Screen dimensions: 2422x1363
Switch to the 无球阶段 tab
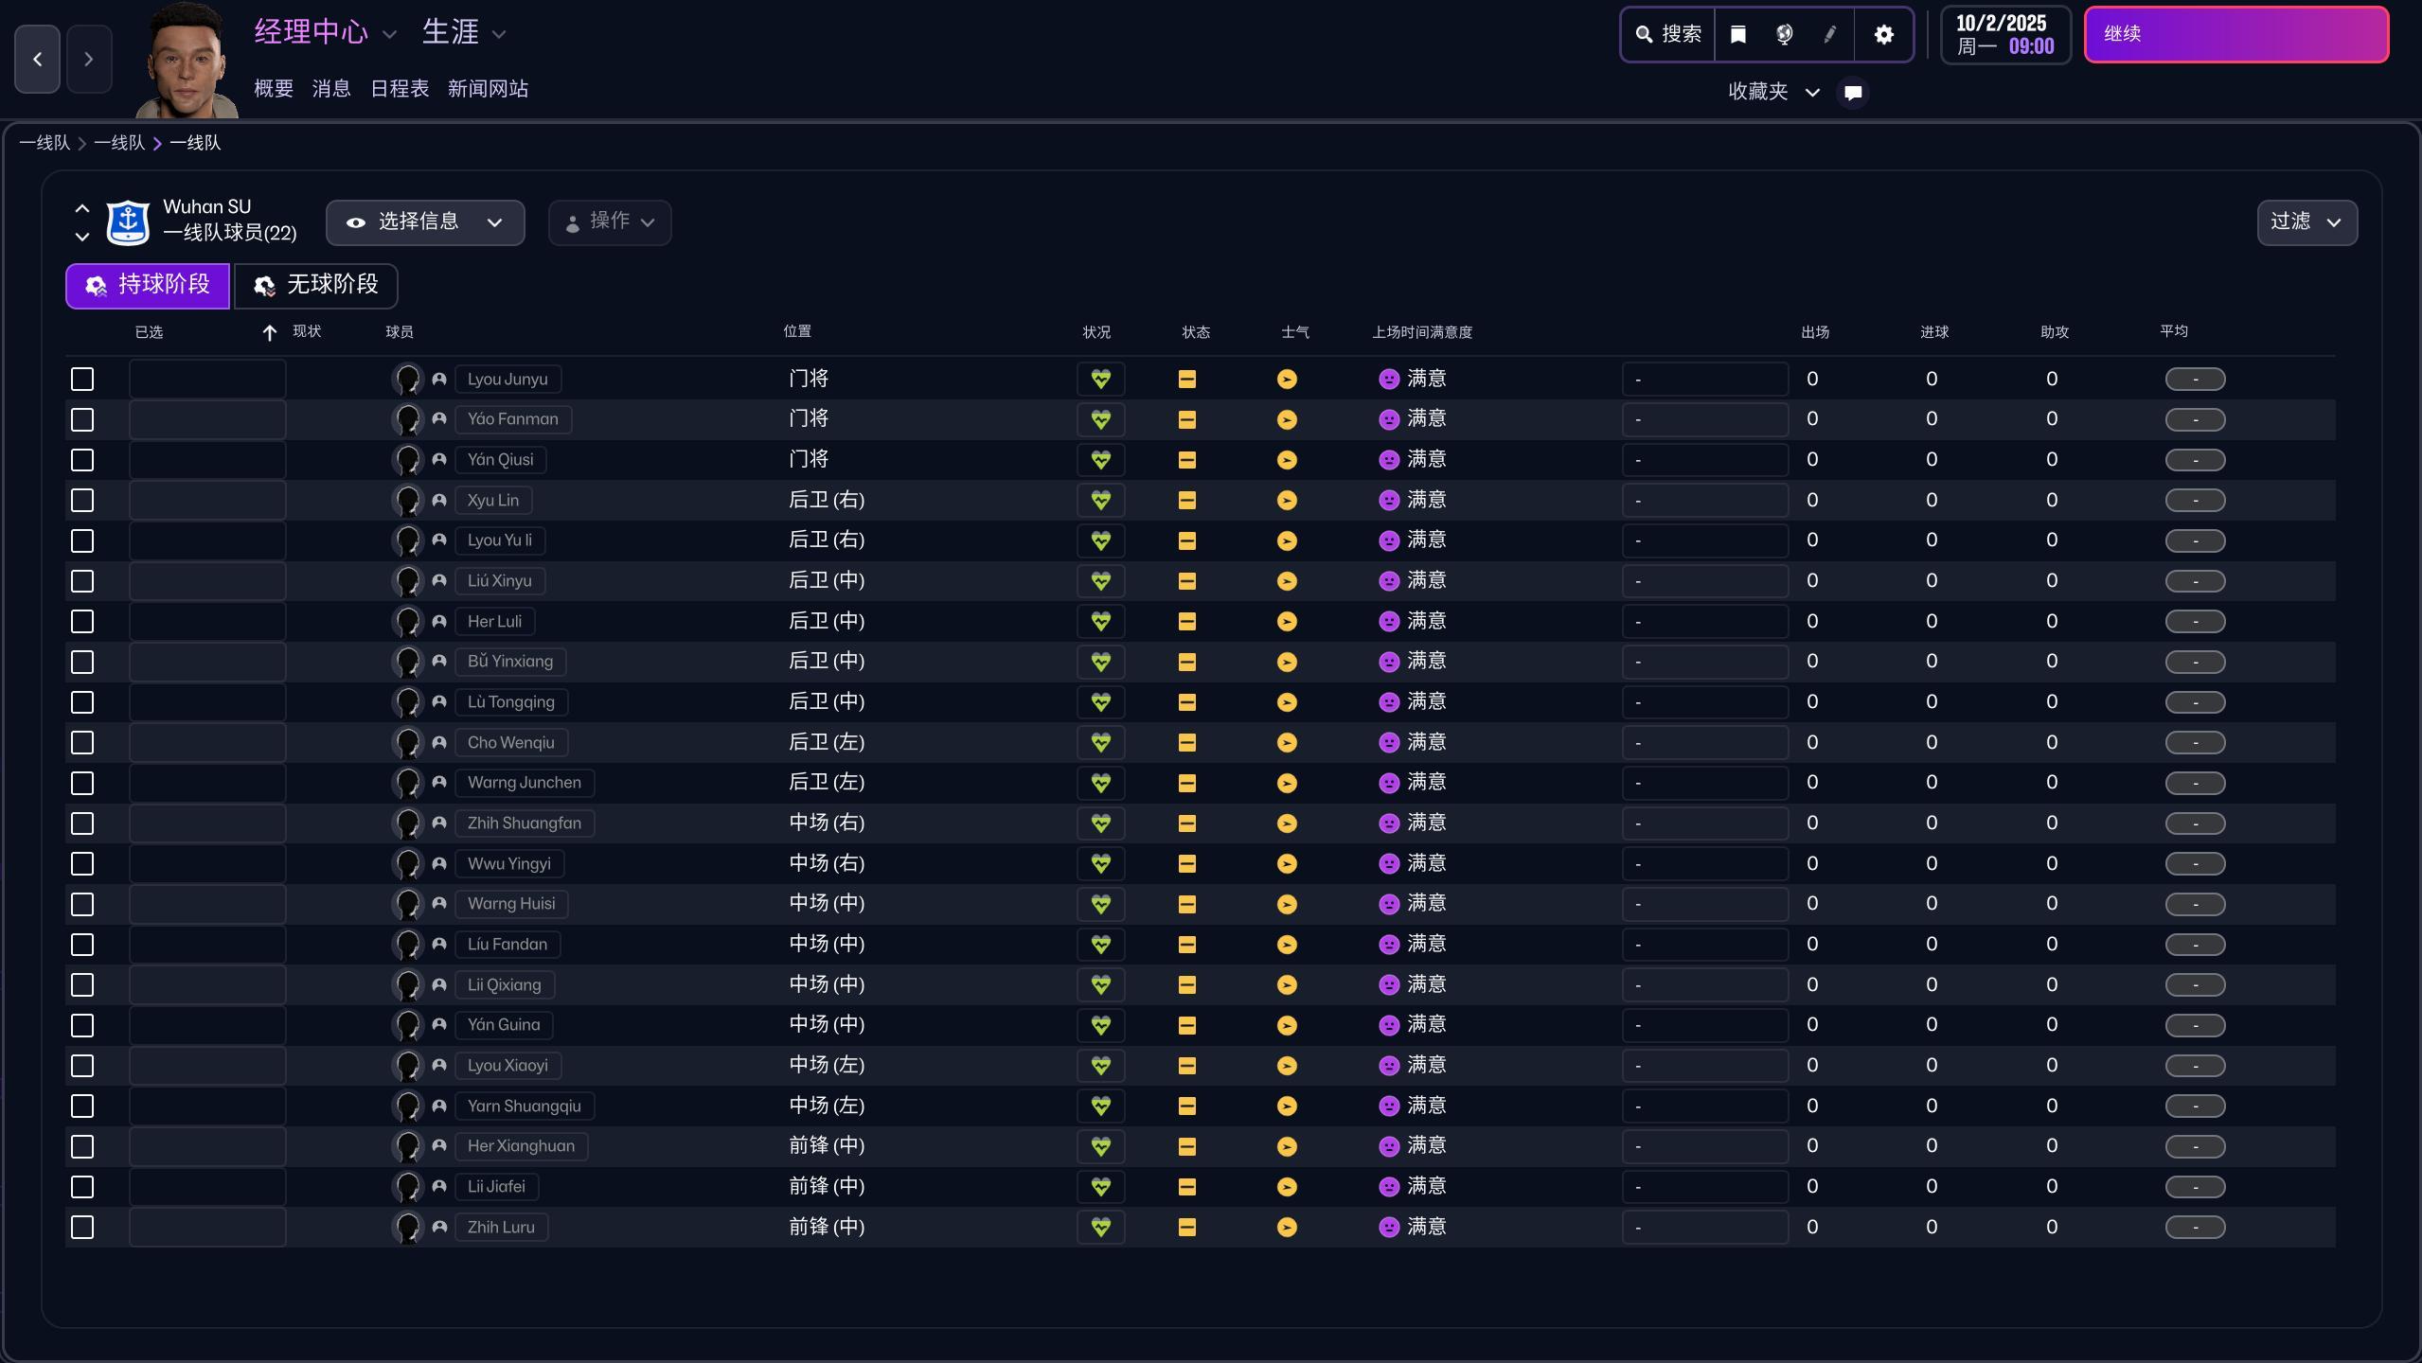pyautogui.click(x=315, y=285)
